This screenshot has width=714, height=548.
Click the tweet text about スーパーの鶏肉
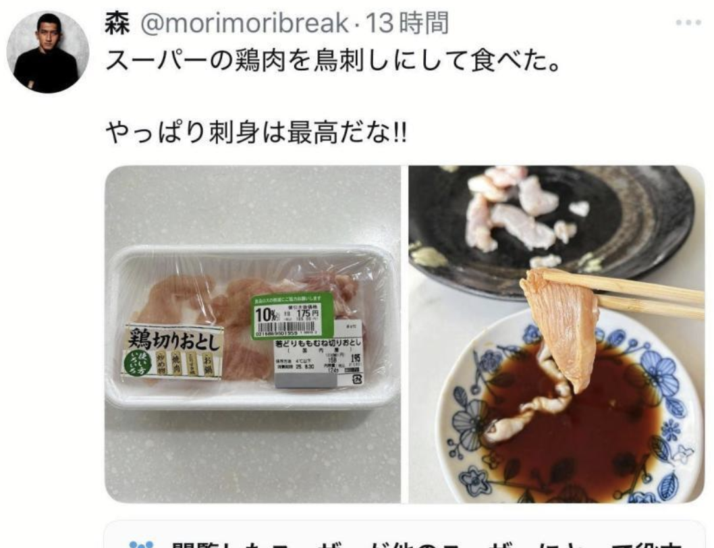tap(333, 61)
